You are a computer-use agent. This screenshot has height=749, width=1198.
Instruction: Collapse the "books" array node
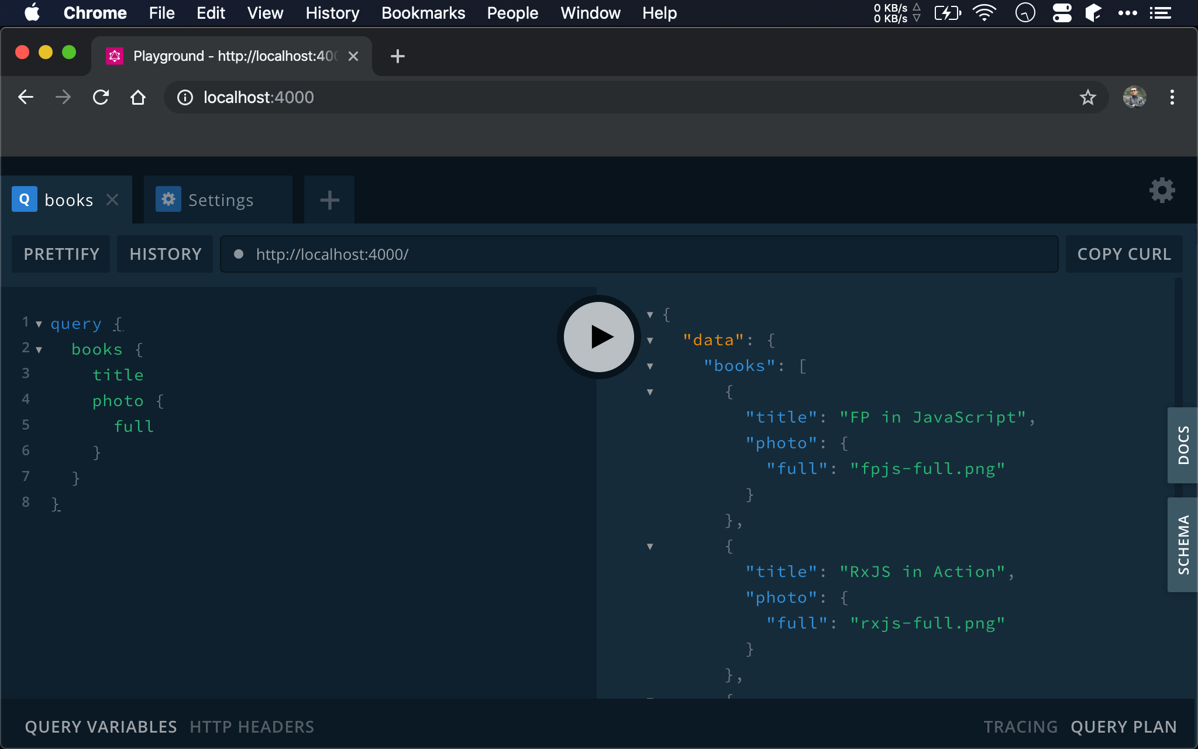coord(650,366)
